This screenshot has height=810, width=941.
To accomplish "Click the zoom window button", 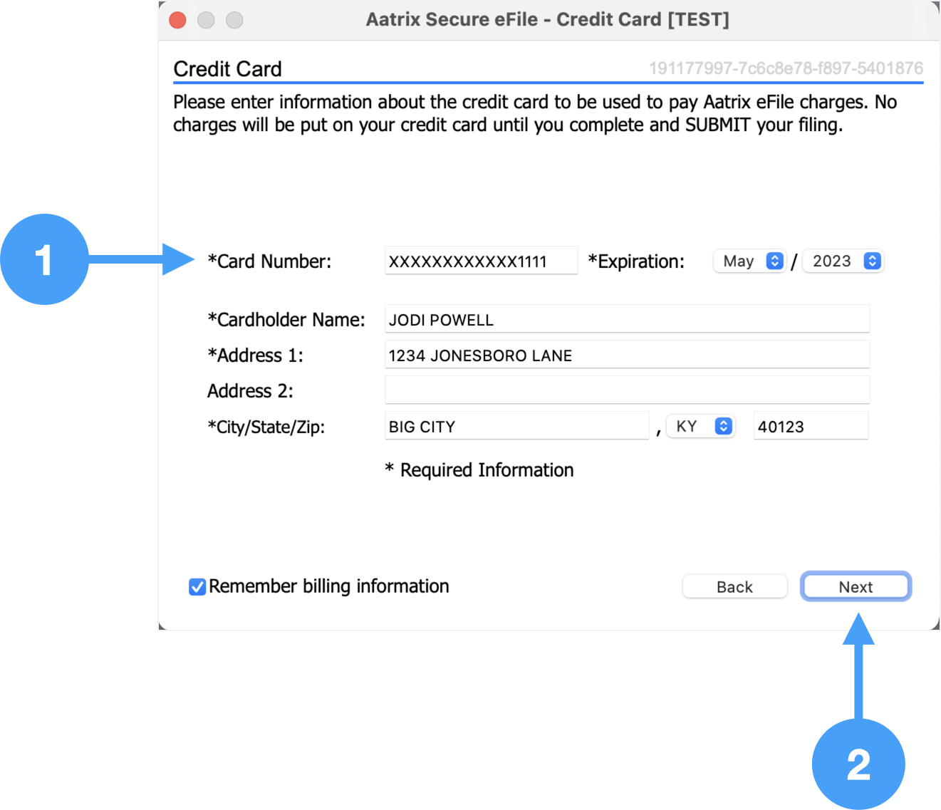I will click(234, 20).
